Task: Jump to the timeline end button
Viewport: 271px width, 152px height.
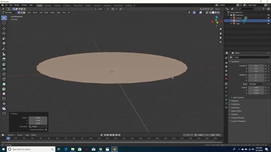Action: pos(119,135)
